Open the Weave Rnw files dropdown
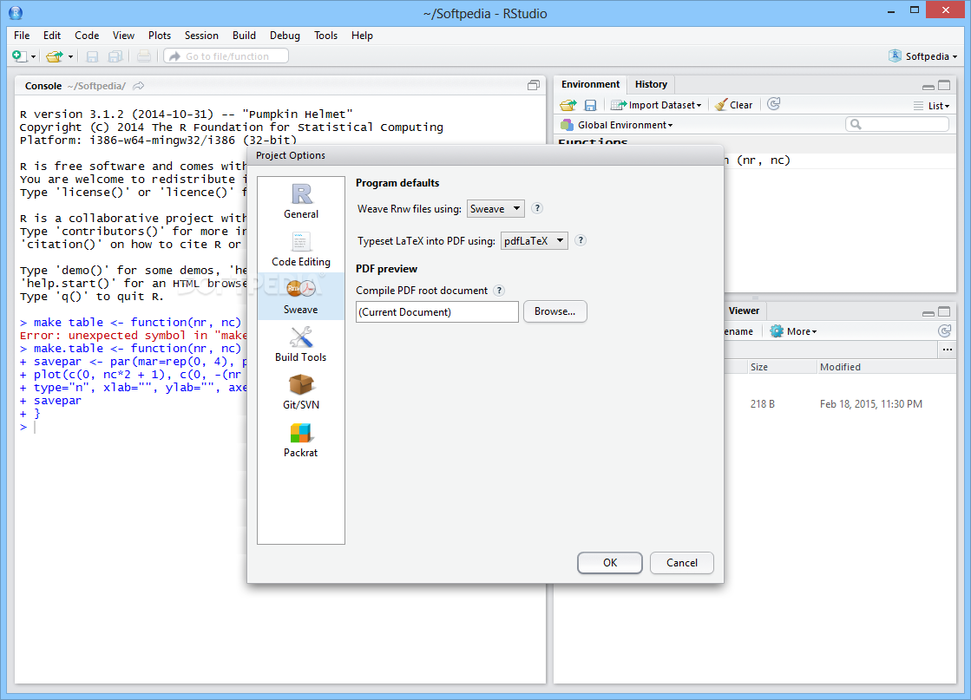This screenshot has width=971, height=700. 495,208
